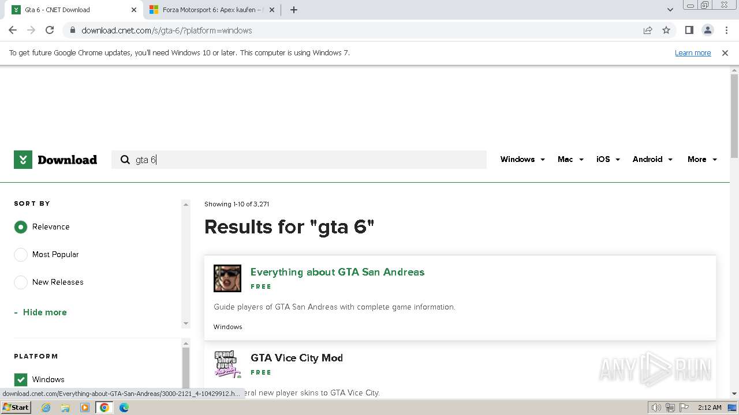Click the network tray icon
Viewport: 739px width, 415px height.
pyautogui.click(x=670, y=408)
